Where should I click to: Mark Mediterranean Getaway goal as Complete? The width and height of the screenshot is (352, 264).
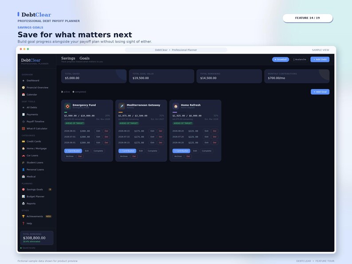(153, 151)
